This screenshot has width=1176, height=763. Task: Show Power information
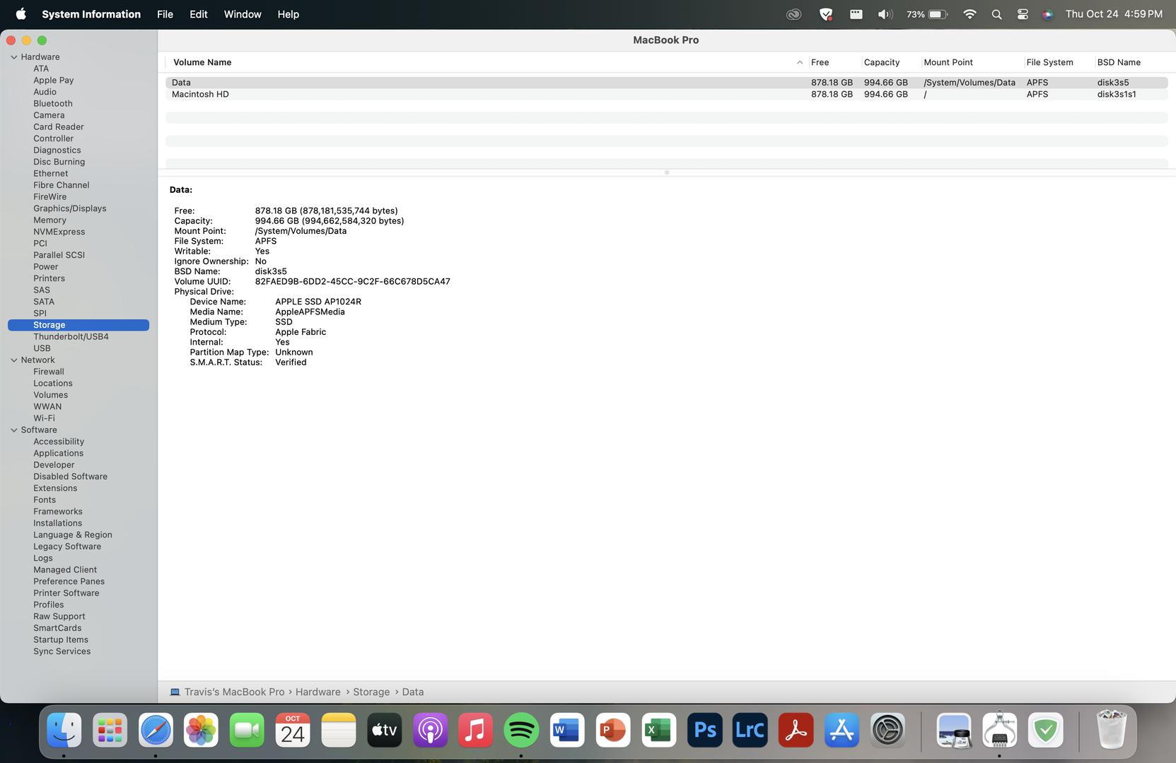(x=46, y=267)
